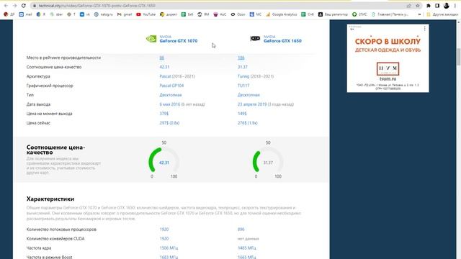Screen dimensions: 461x259
Task: Select the 6 мая 2016 release date
Action: point(170,104)
